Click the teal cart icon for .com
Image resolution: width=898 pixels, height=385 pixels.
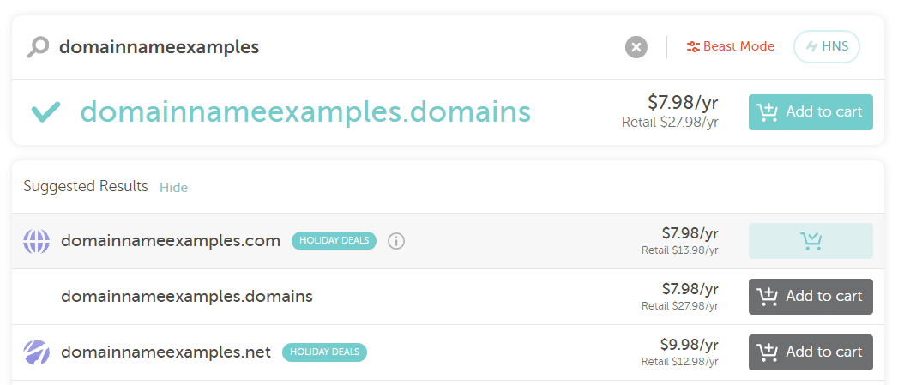click(810, 241)
